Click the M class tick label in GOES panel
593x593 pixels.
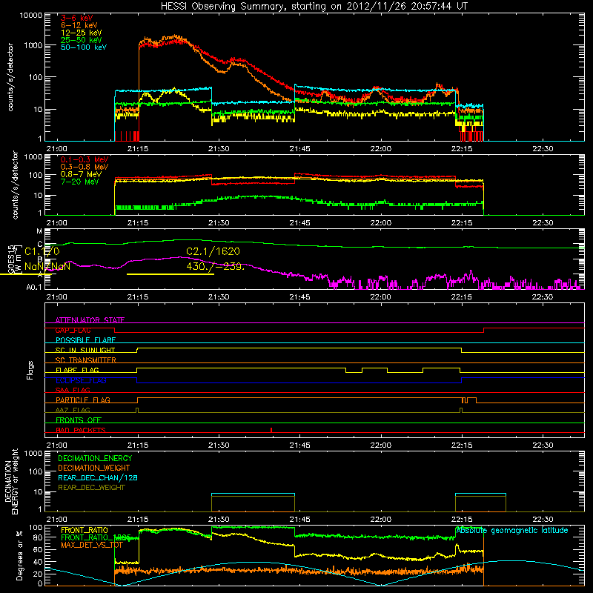point(39,231)
